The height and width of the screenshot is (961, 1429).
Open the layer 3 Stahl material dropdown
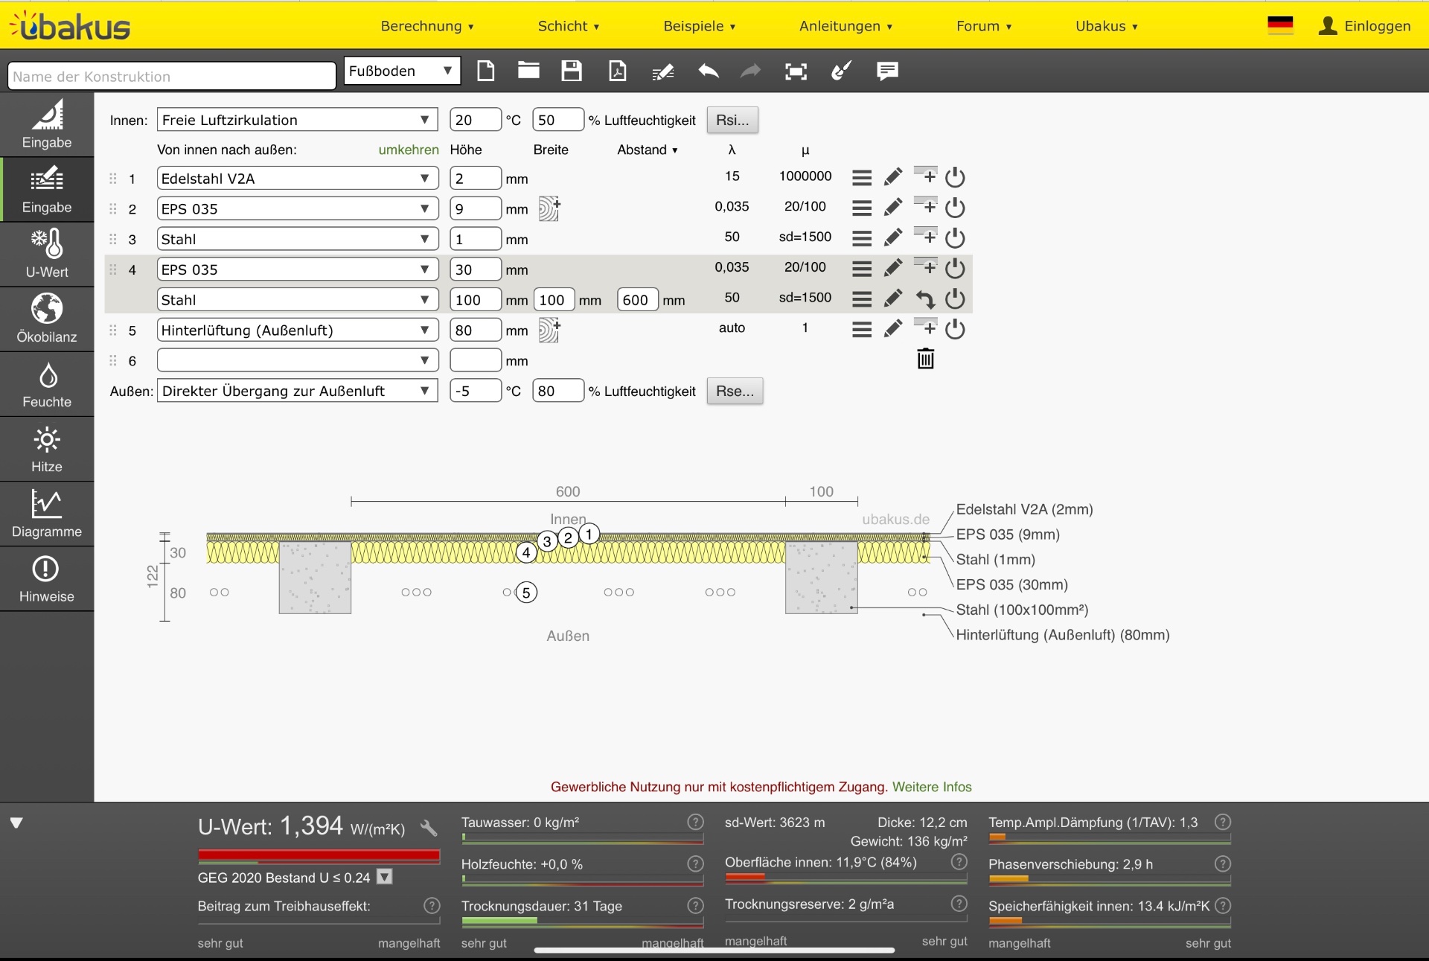tap(297, 239)
